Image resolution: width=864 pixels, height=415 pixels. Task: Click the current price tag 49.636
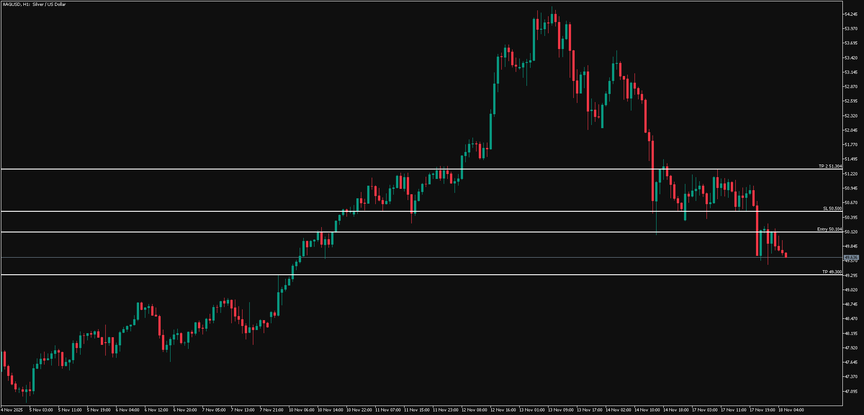click(x=851, y=258)
